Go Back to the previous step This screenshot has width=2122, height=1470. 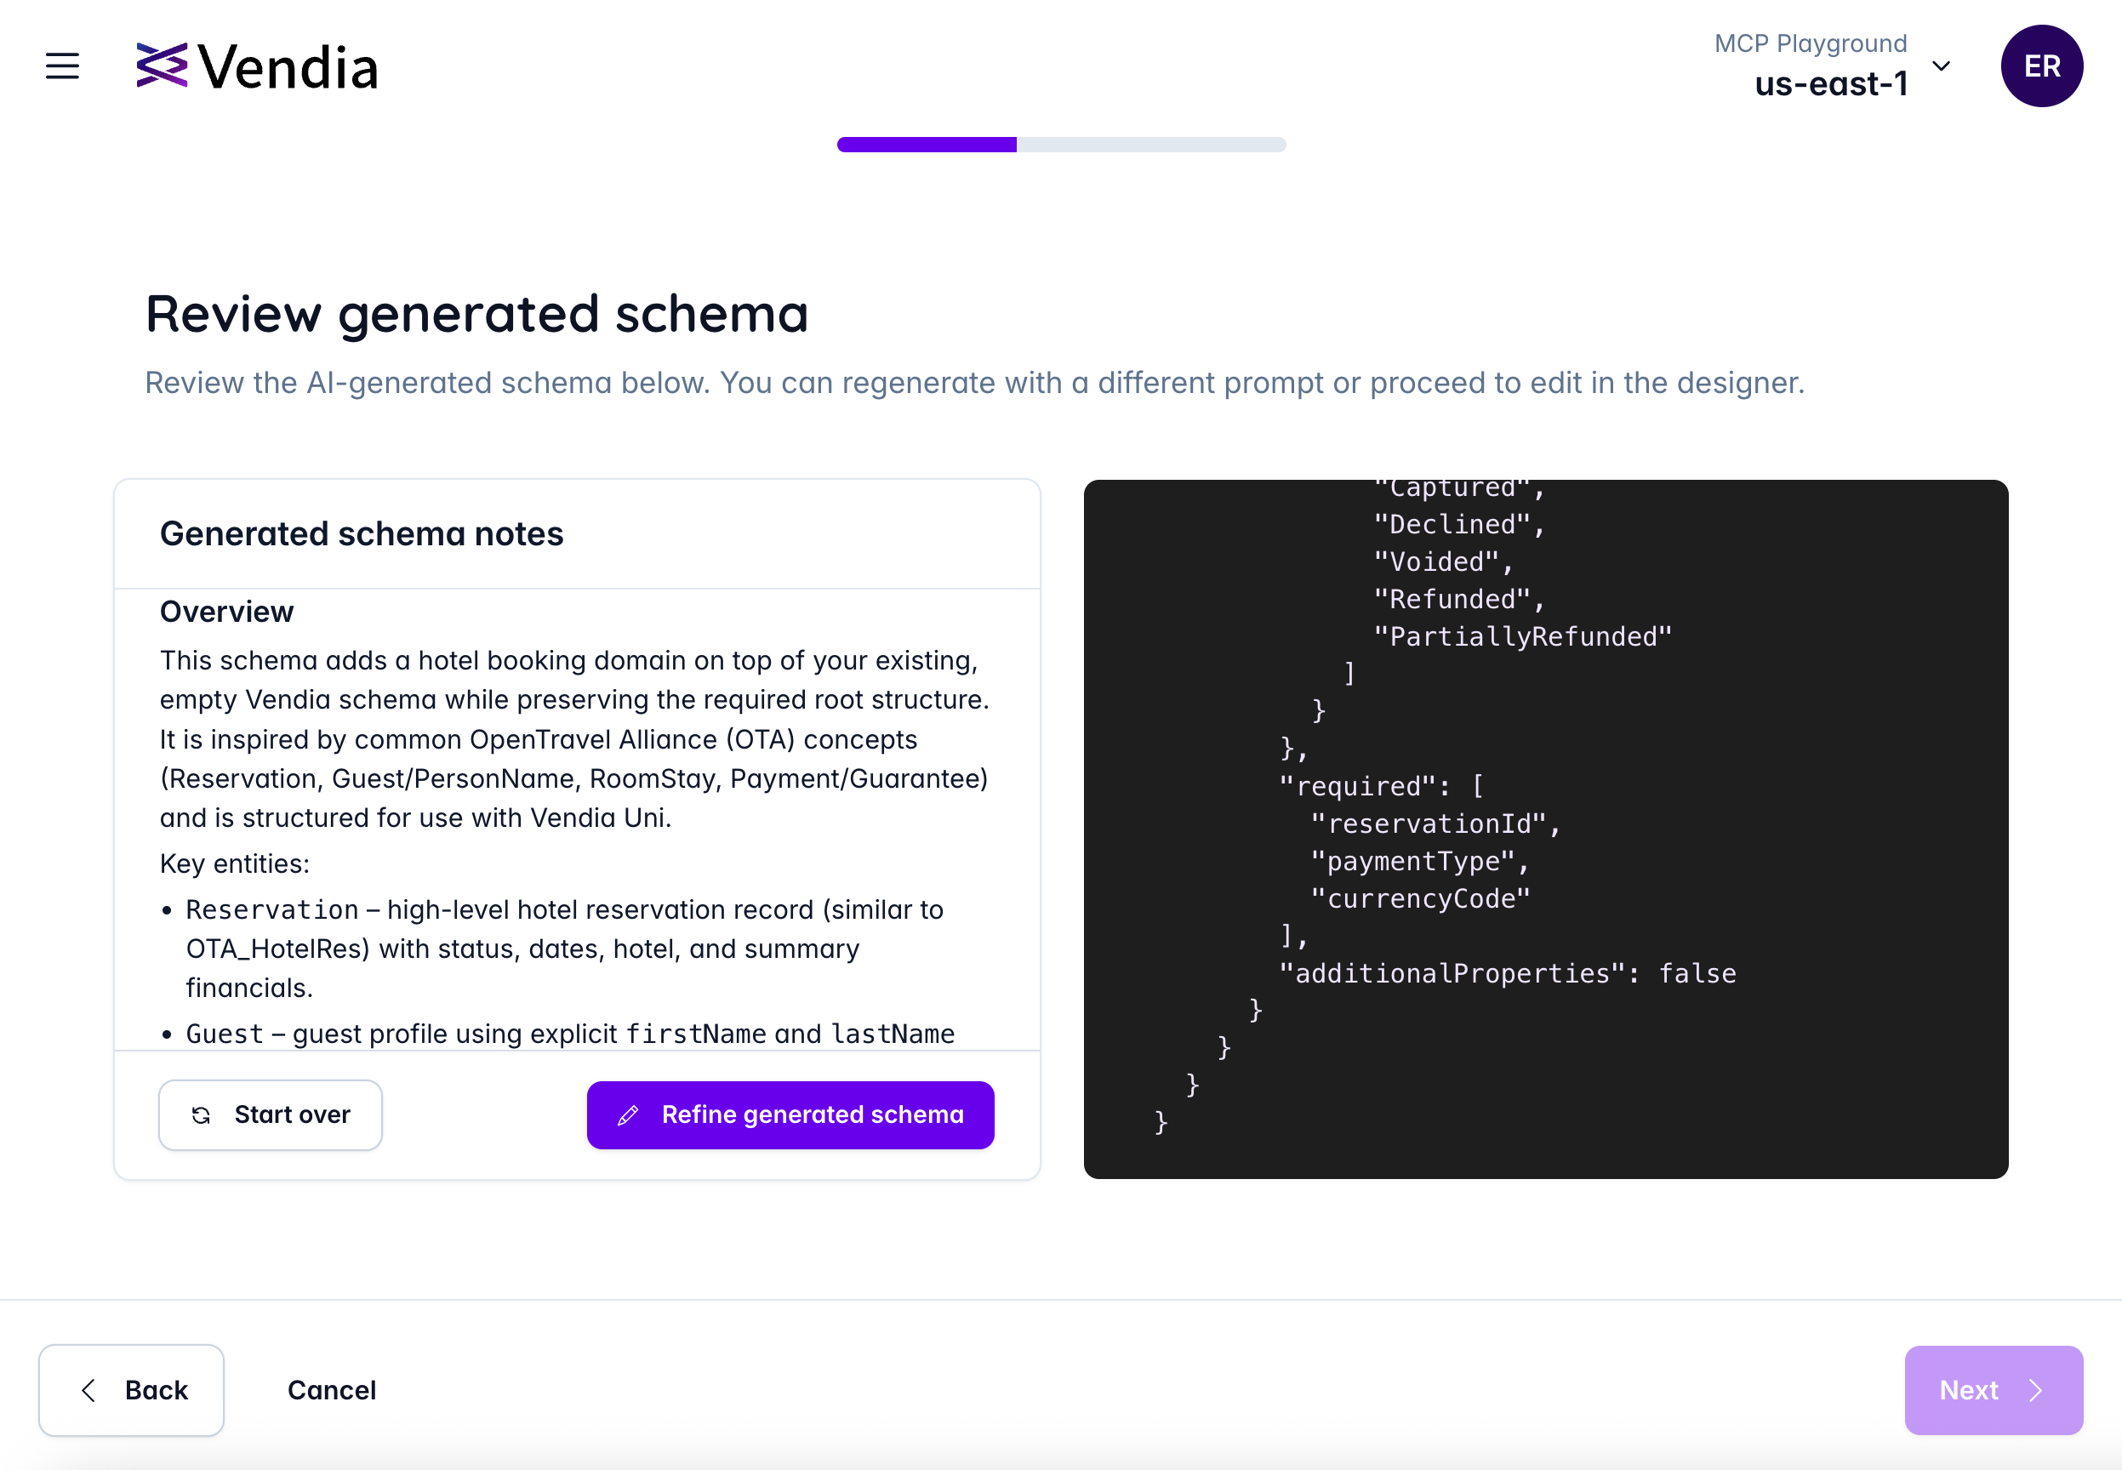(x=132, y=1390)
